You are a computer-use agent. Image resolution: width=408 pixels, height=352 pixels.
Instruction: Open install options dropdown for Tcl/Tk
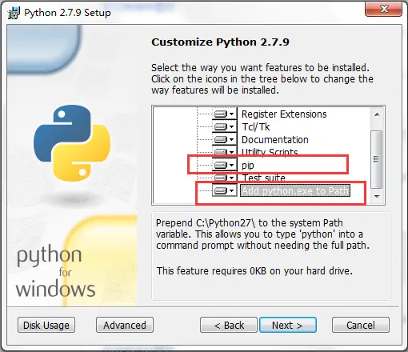coord(225,126)
